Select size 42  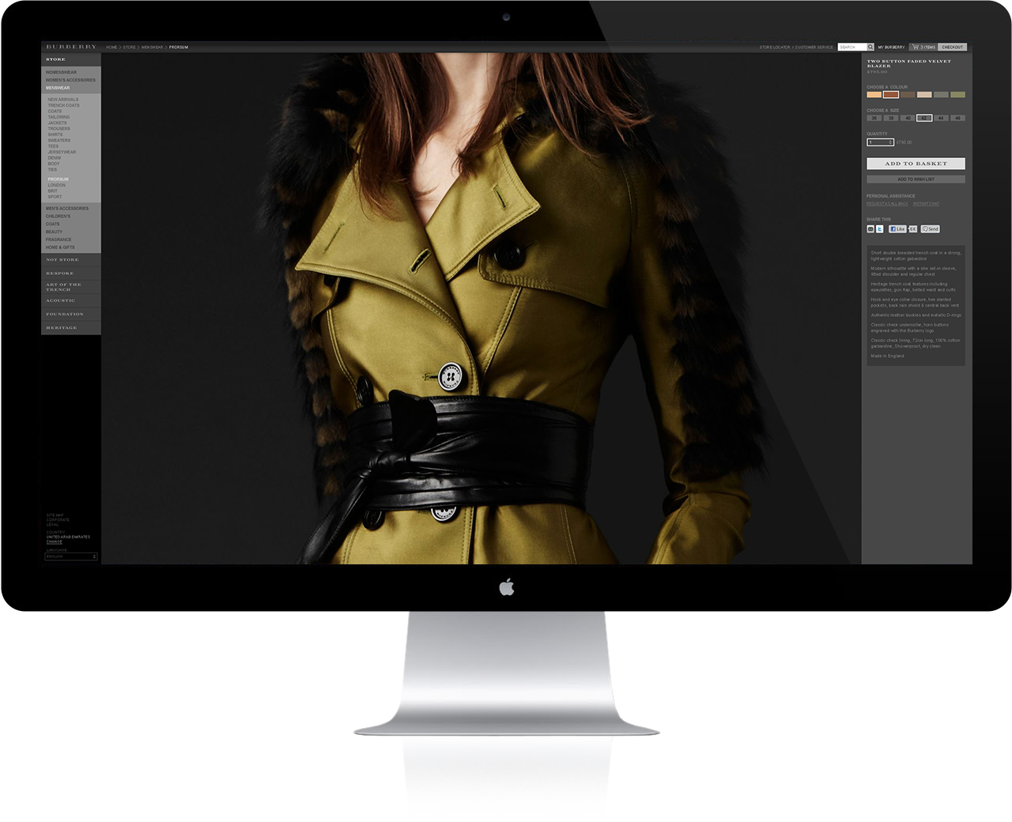(x=924, y=118)
